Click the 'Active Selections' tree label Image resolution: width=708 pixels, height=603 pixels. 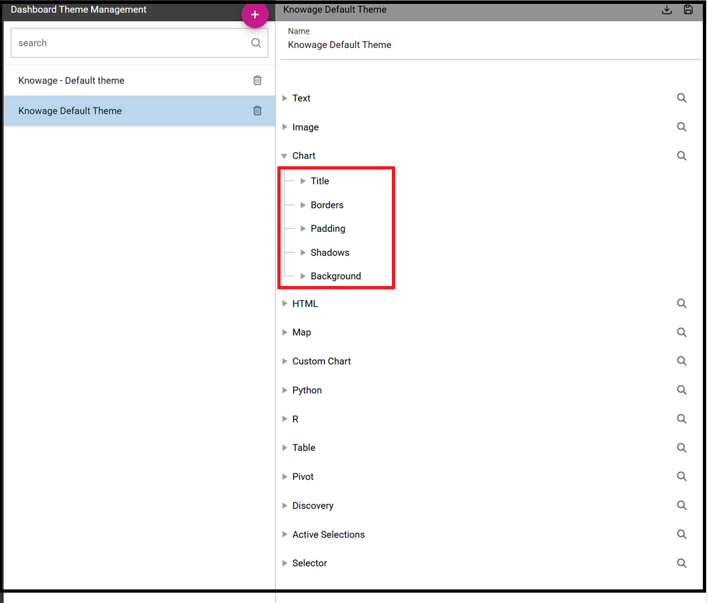(x=328, y=534)
